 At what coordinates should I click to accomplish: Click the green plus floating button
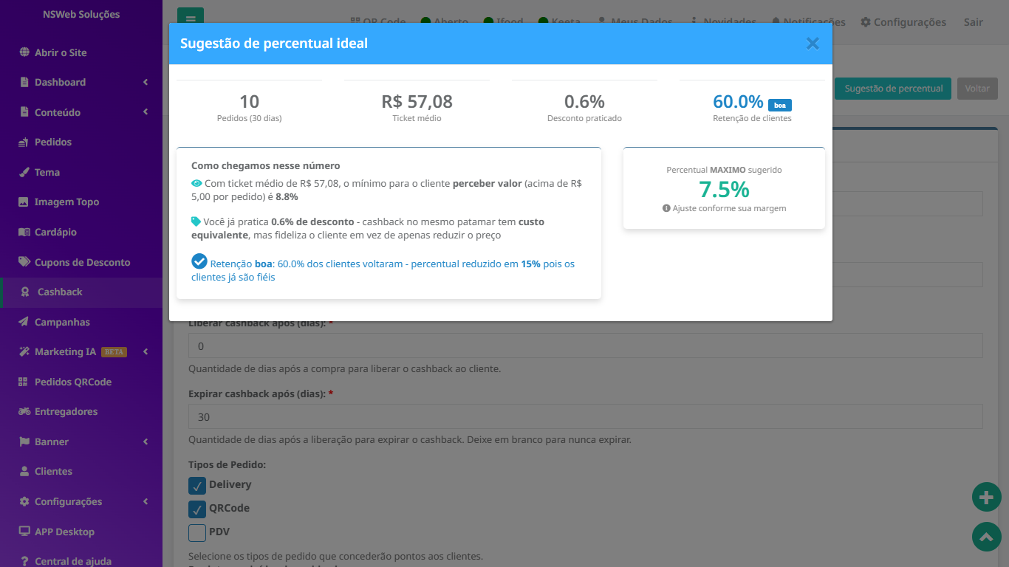click(x=986, y=498)
